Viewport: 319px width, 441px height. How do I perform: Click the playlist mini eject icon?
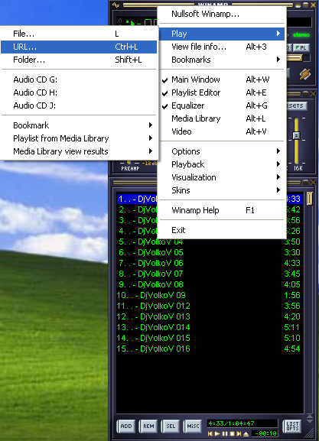pyautogui.click(x=246, y=434)
